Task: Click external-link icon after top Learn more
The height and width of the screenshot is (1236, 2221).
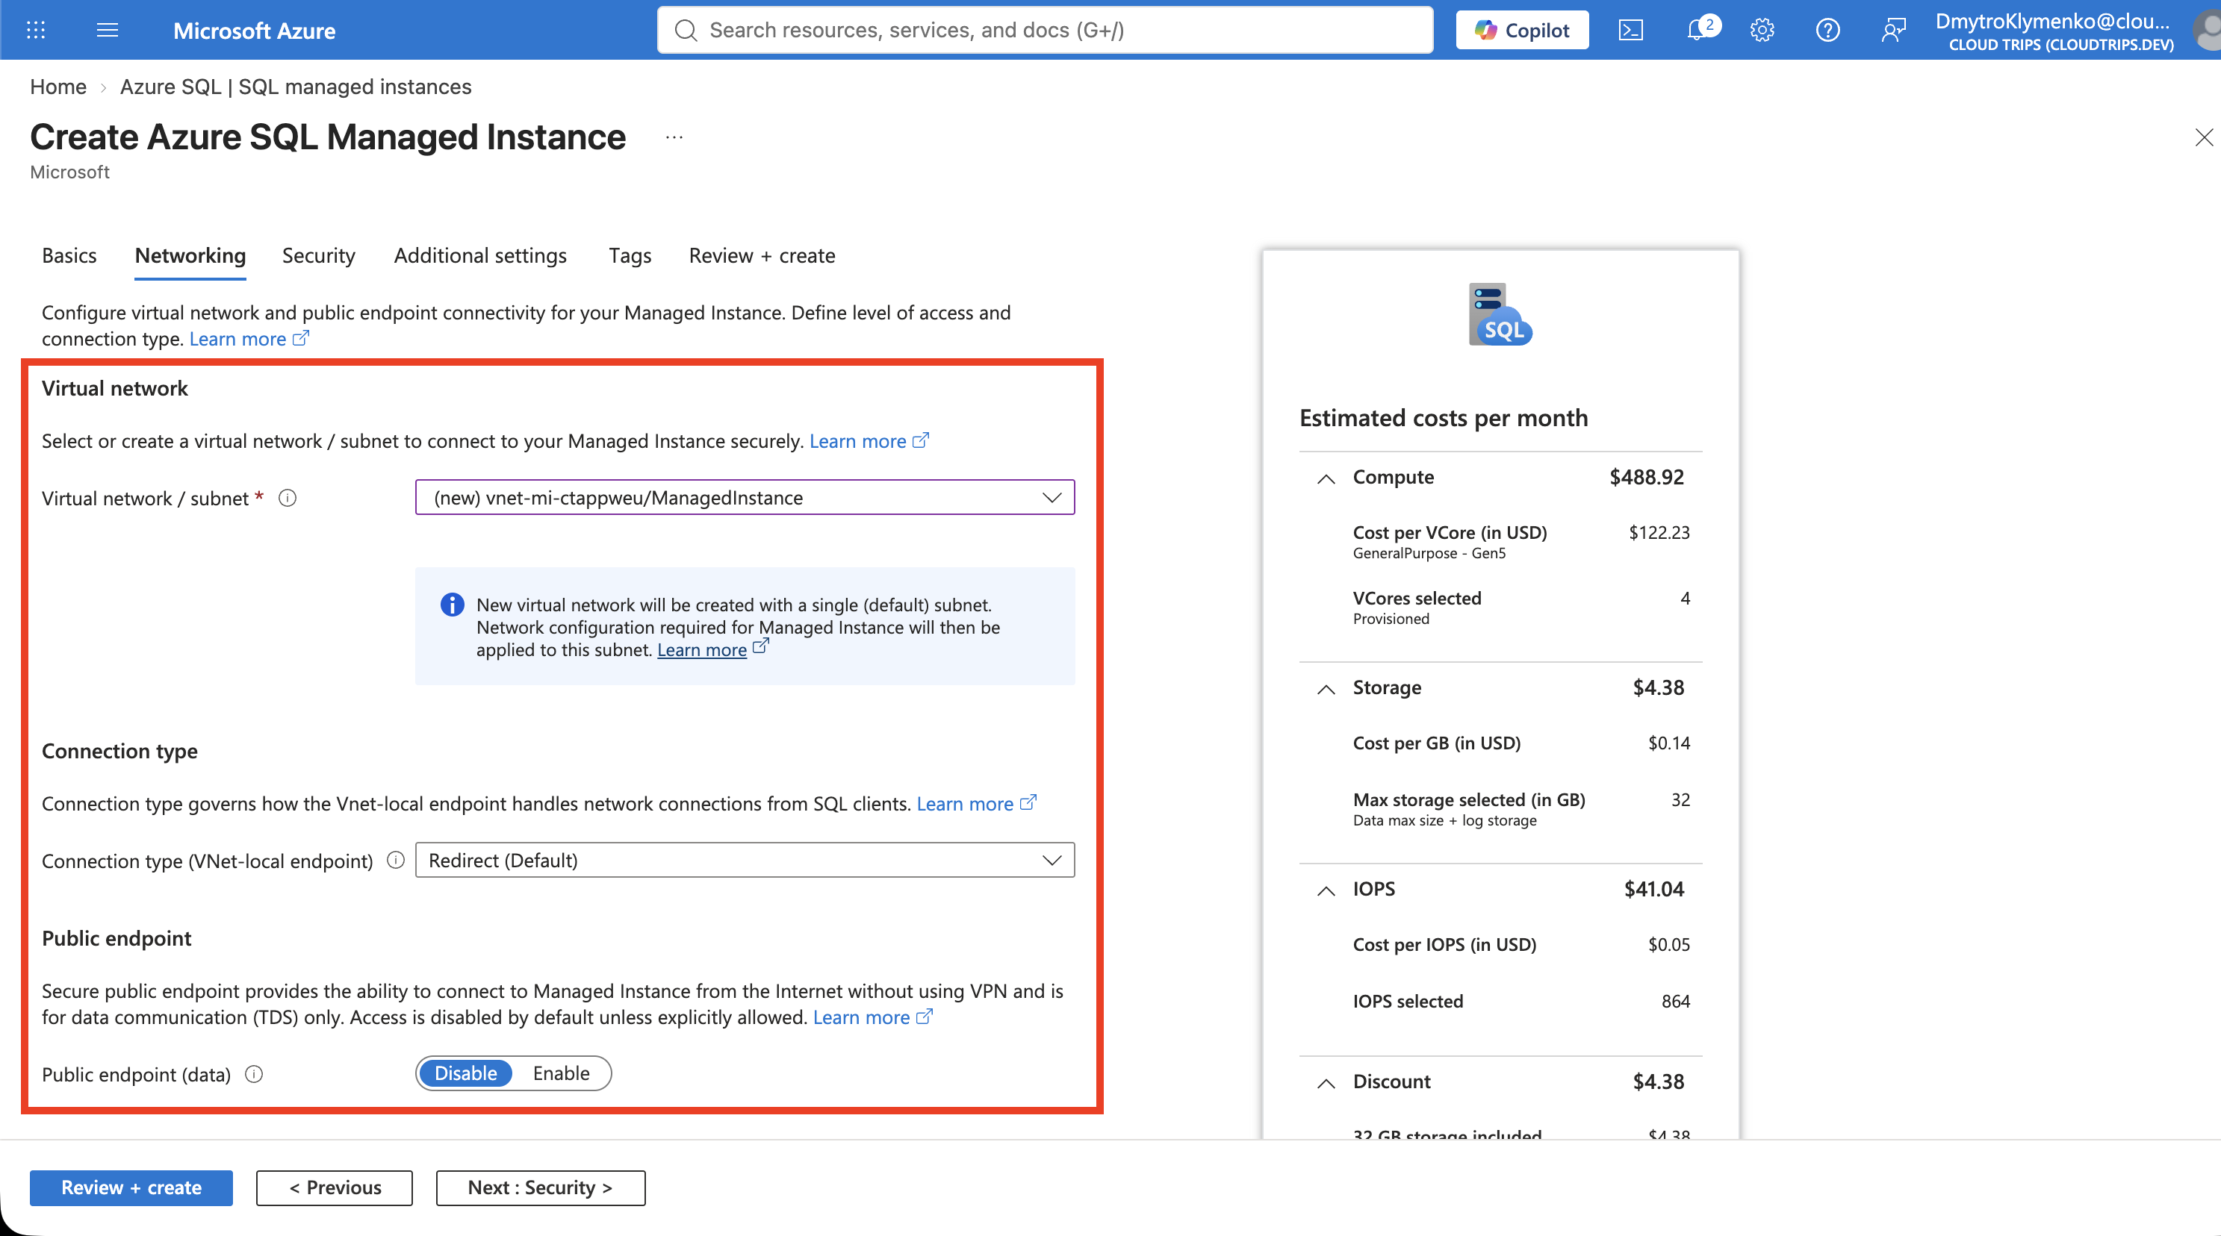Action: [x=301, y=338]
